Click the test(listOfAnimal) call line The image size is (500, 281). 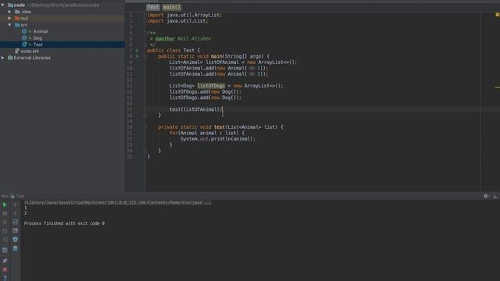click(196, 109)
